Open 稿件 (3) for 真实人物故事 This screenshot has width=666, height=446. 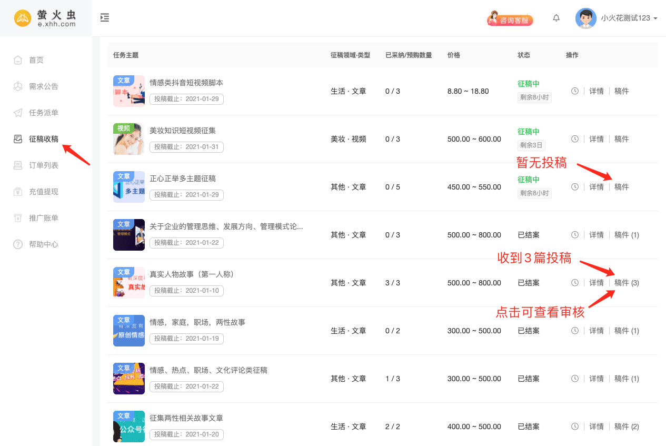pos(627,283)
